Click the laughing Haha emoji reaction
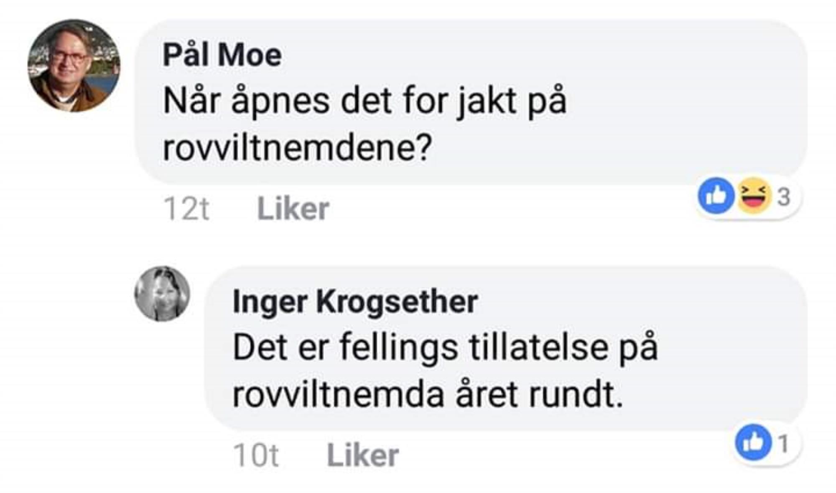 tap(753, 195)
